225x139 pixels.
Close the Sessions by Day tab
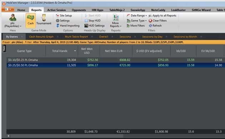[x=166, y=37]
